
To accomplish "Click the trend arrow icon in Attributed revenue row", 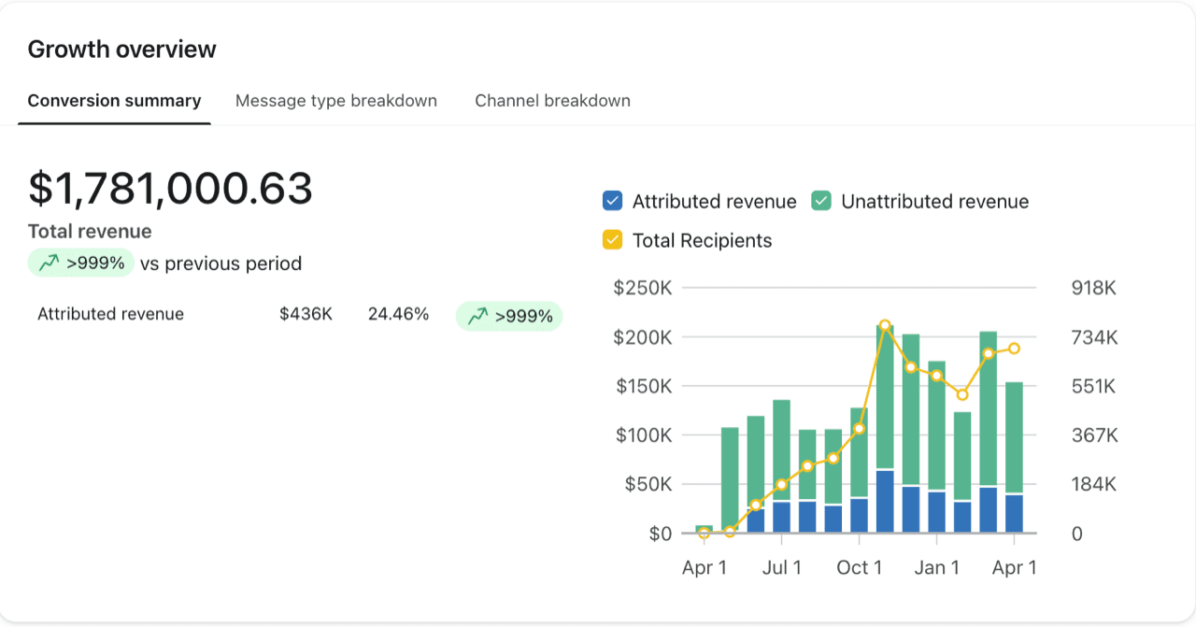I will tap(477, 317).
